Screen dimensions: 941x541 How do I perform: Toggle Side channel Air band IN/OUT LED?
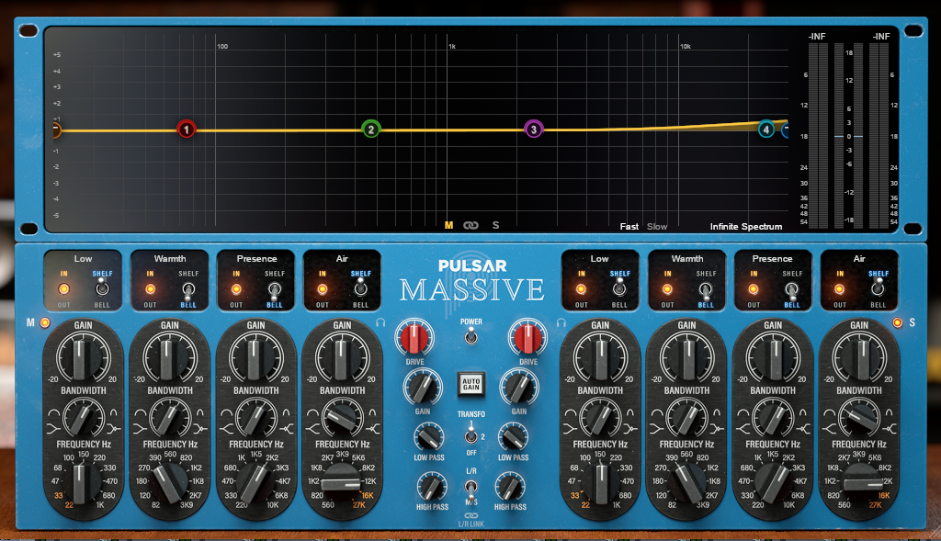840,289
